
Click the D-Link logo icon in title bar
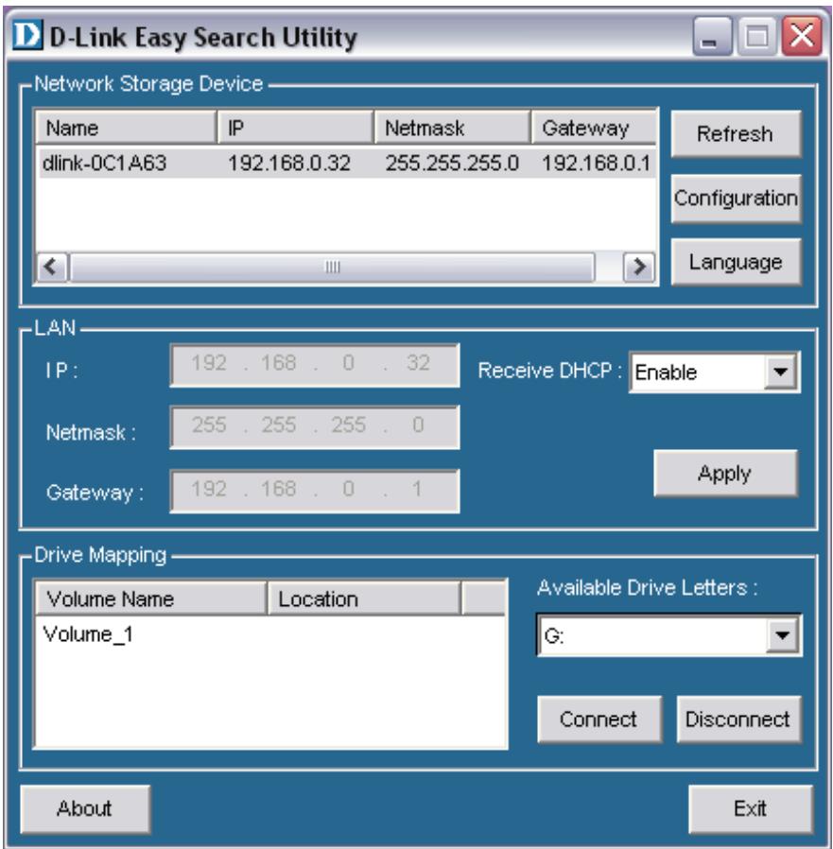[x=26, y=36]
